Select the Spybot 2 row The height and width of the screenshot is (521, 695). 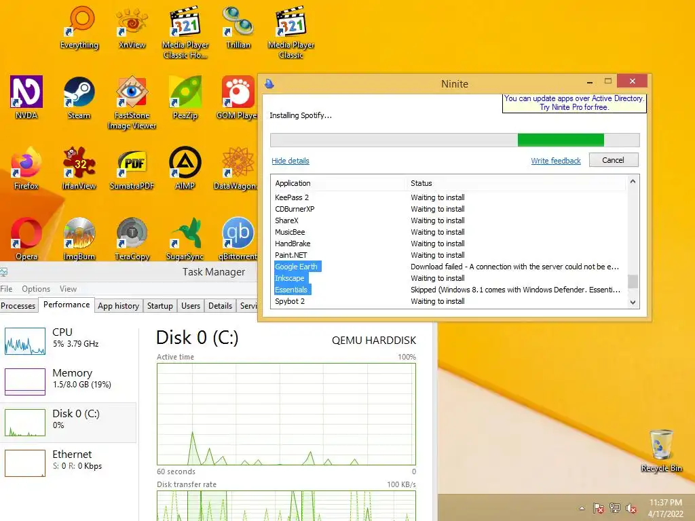[x=449, y=301]
